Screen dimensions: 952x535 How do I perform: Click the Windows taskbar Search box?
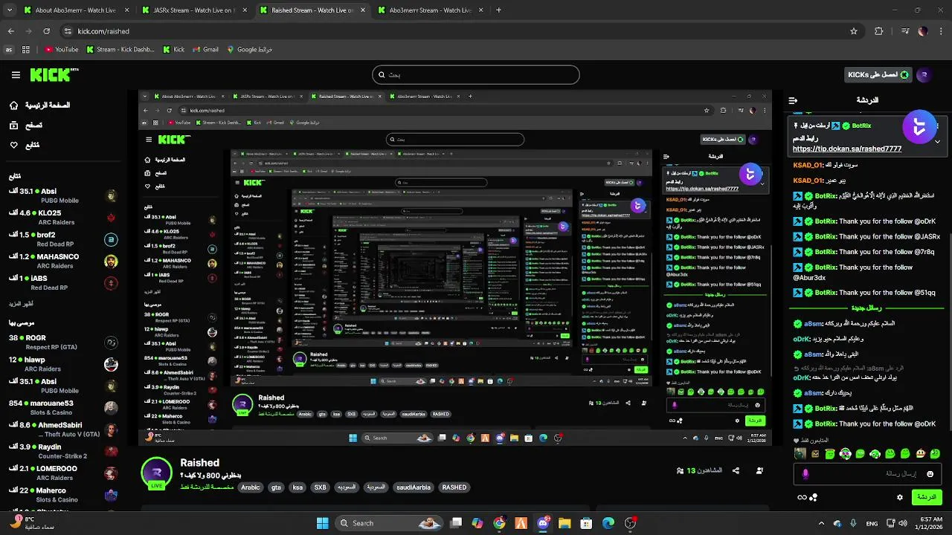[389, 523]
